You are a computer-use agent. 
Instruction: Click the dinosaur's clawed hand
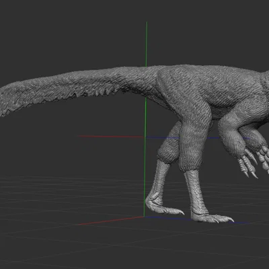[x=249, y=163]
